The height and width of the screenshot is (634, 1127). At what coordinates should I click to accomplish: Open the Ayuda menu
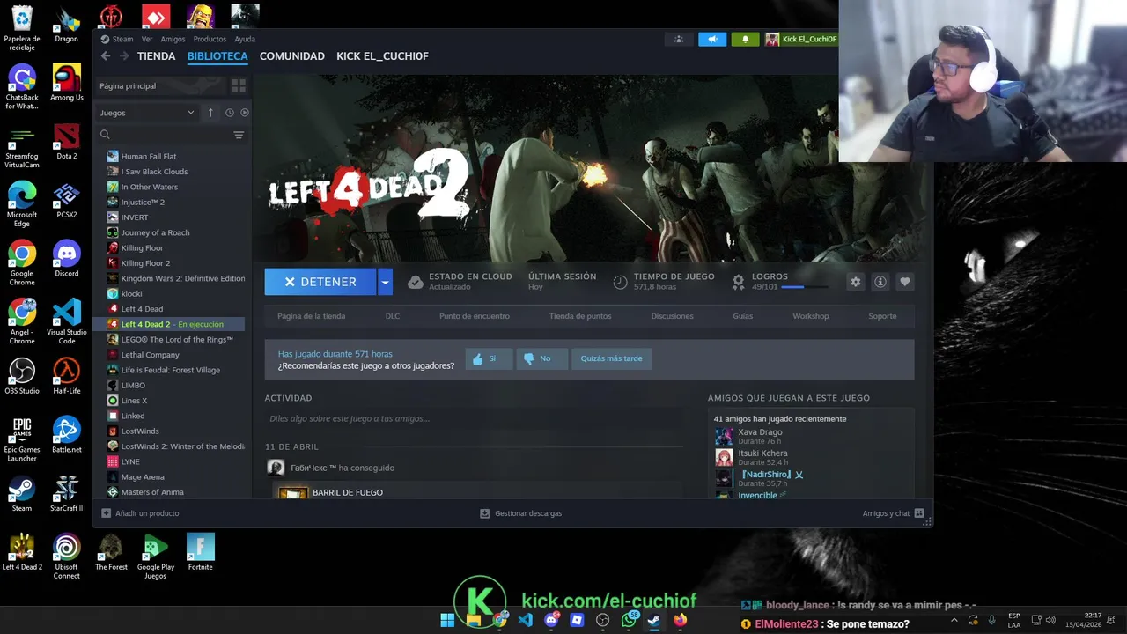[x=245, y=39]
